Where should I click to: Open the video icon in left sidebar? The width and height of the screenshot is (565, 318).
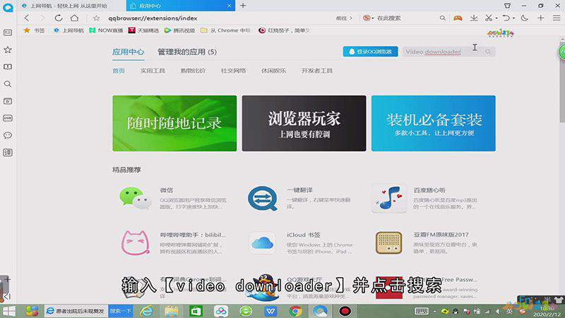click(8, 101)
